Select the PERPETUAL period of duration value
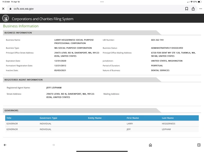Image resolution: width=204 pixels, height=153 pixels. click(157, 66)
